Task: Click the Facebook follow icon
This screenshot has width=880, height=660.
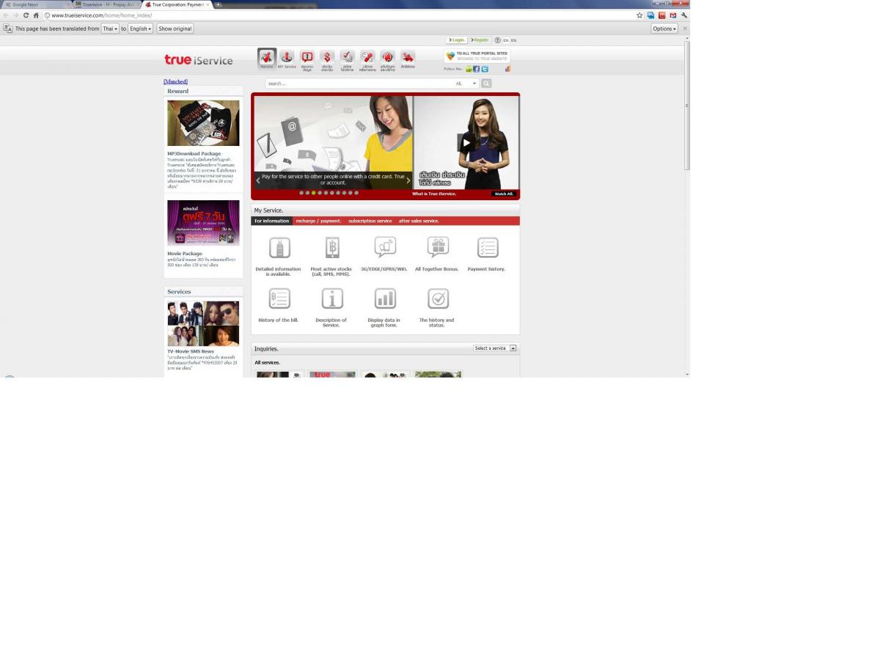Action: (476, 69)
